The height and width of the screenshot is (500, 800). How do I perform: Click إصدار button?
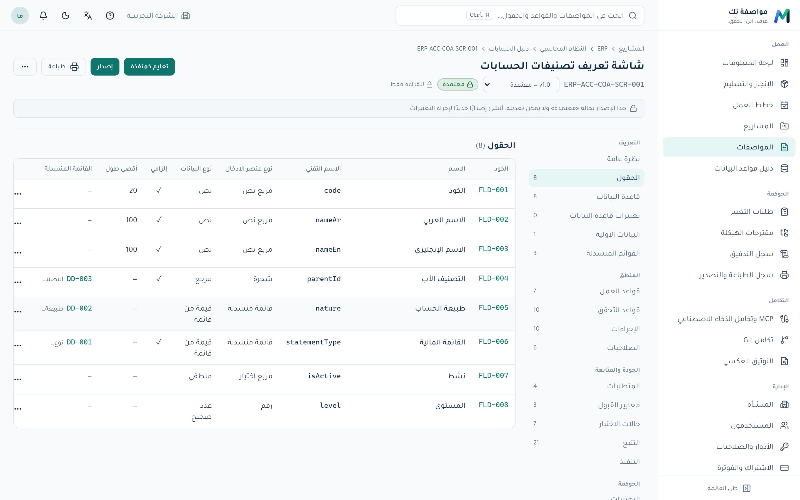105,66
